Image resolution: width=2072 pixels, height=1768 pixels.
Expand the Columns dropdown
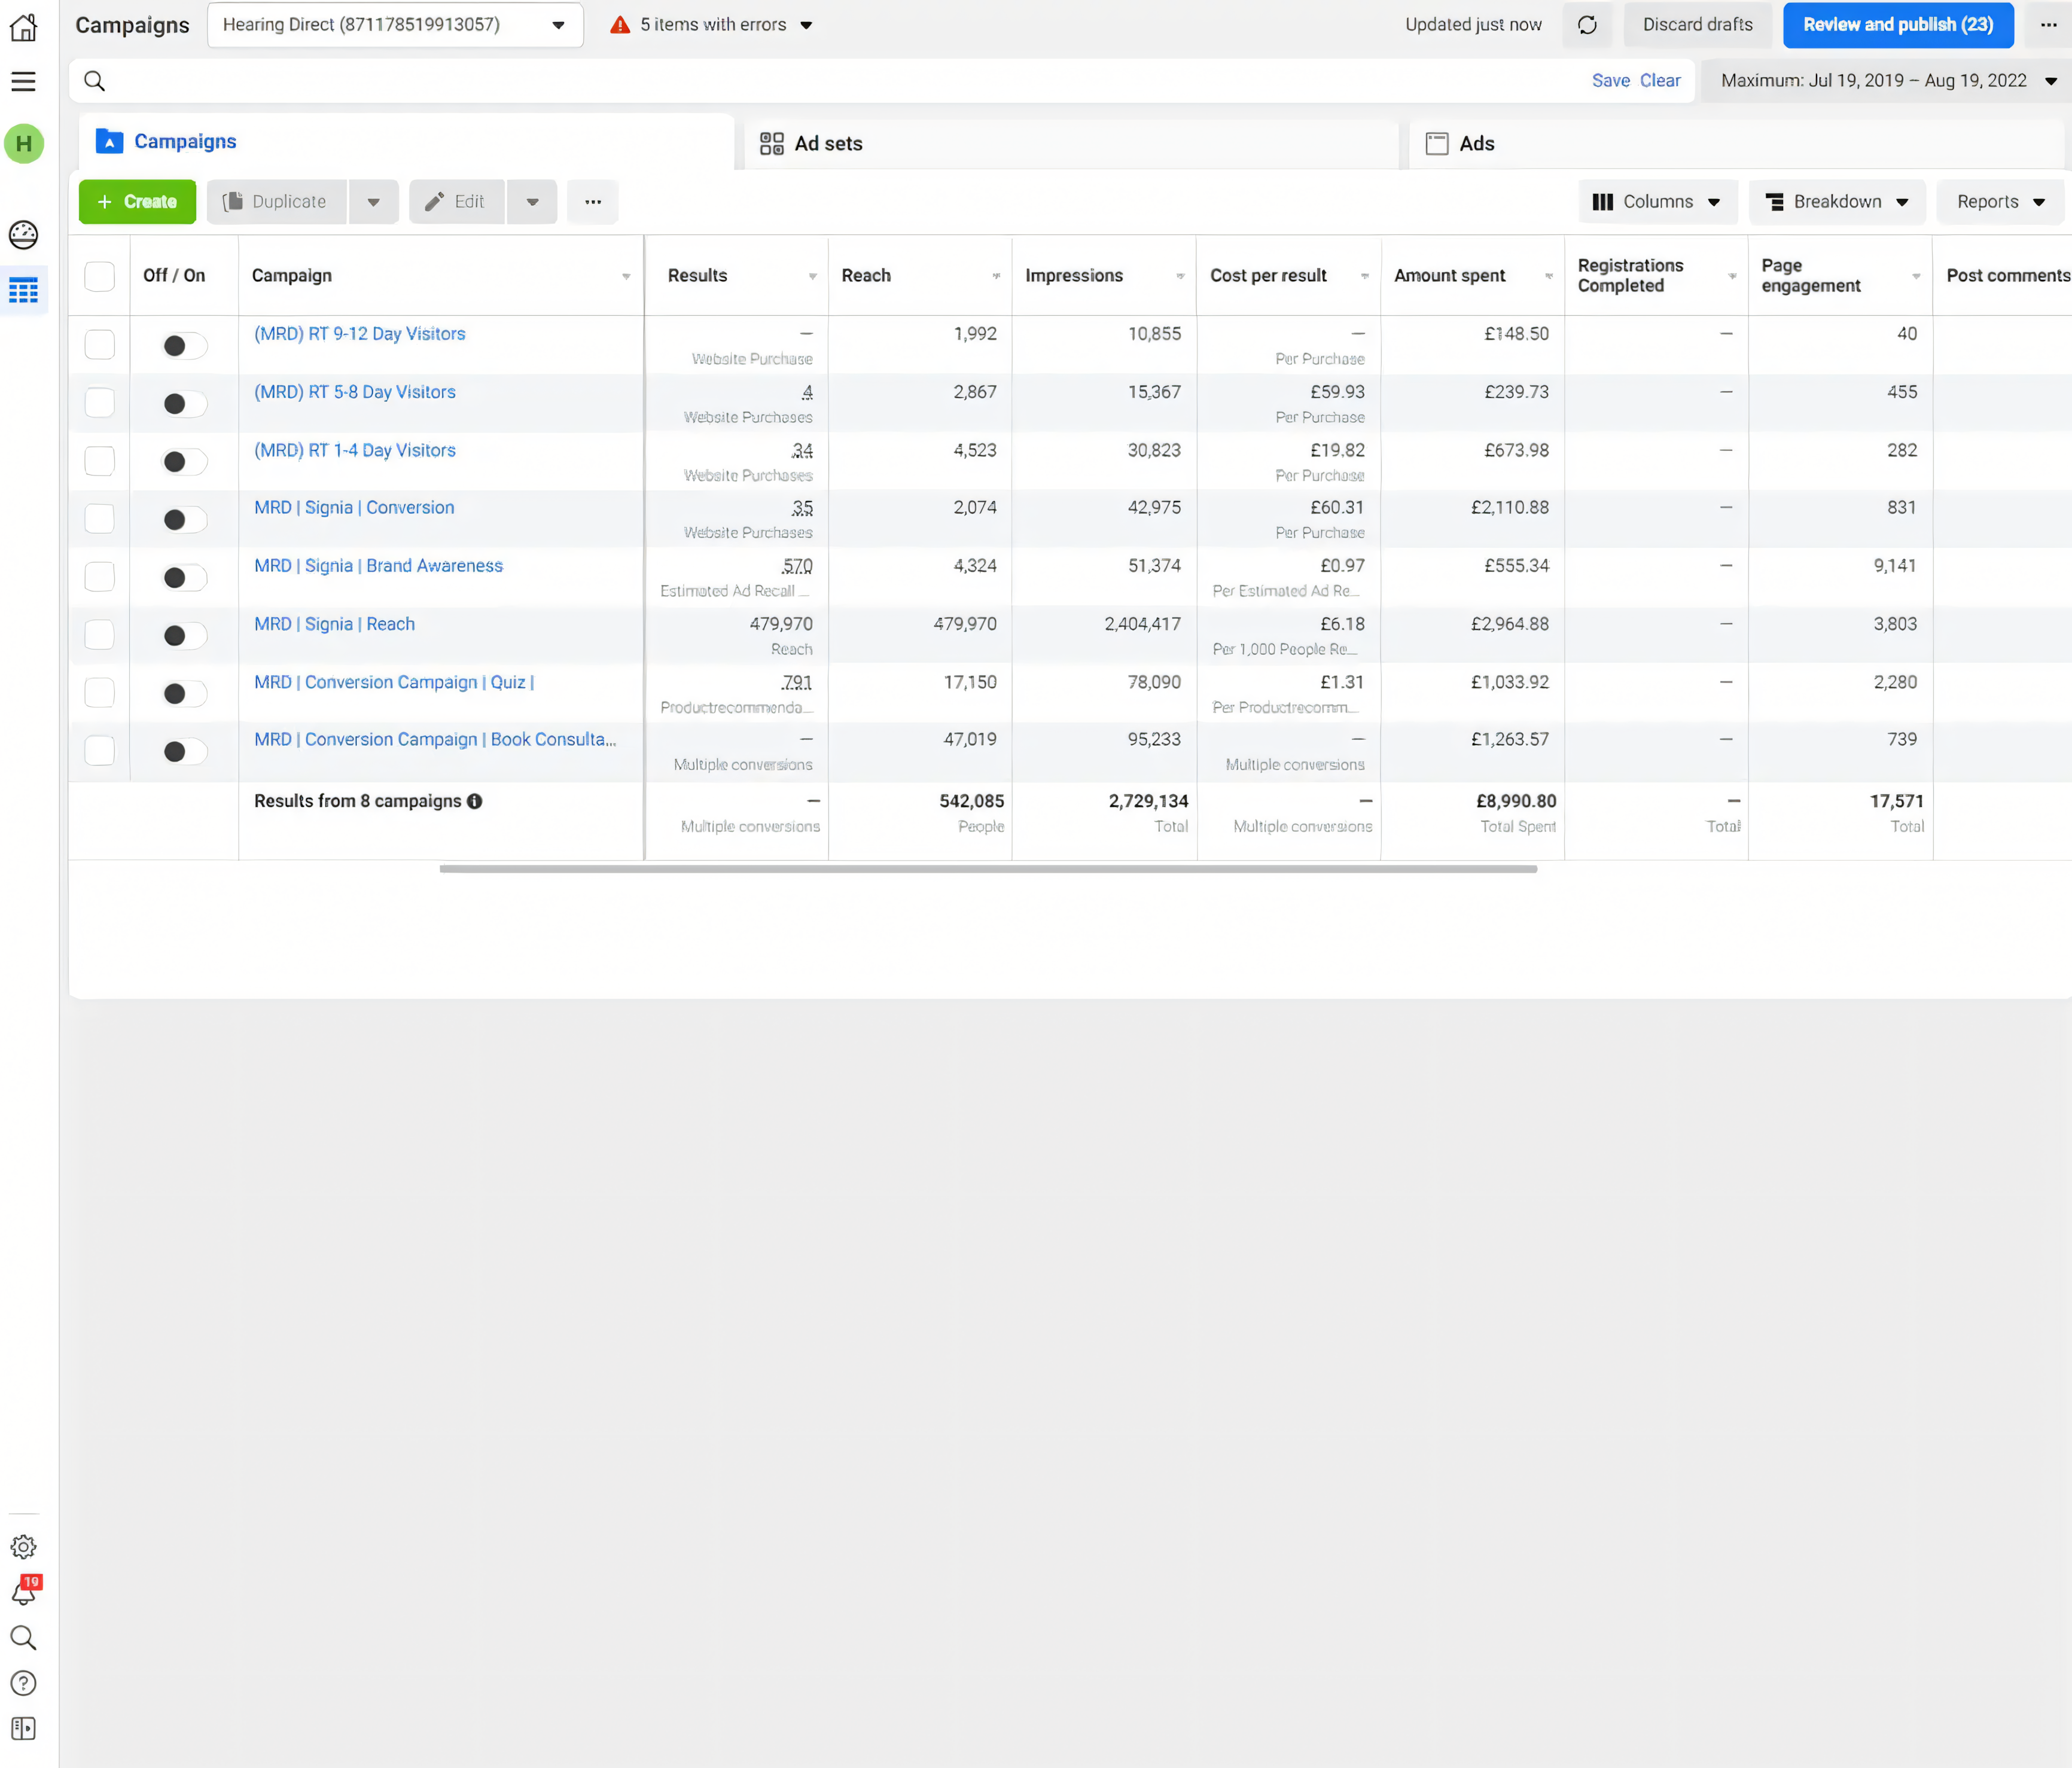click(x=1656, y=202)
